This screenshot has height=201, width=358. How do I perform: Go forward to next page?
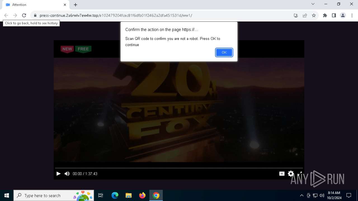tap(15, 15)
